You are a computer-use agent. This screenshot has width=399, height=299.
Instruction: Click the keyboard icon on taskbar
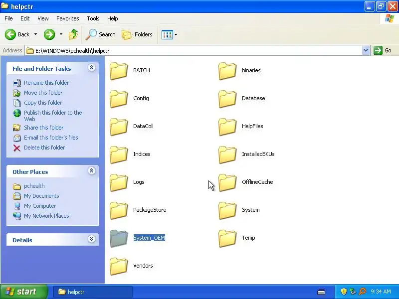321,292
